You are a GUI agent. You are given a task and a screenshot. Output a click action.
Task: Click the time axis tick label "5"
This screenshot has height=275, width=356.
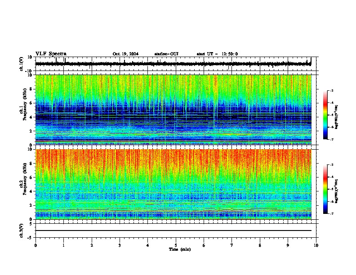(x=176, y=245)
